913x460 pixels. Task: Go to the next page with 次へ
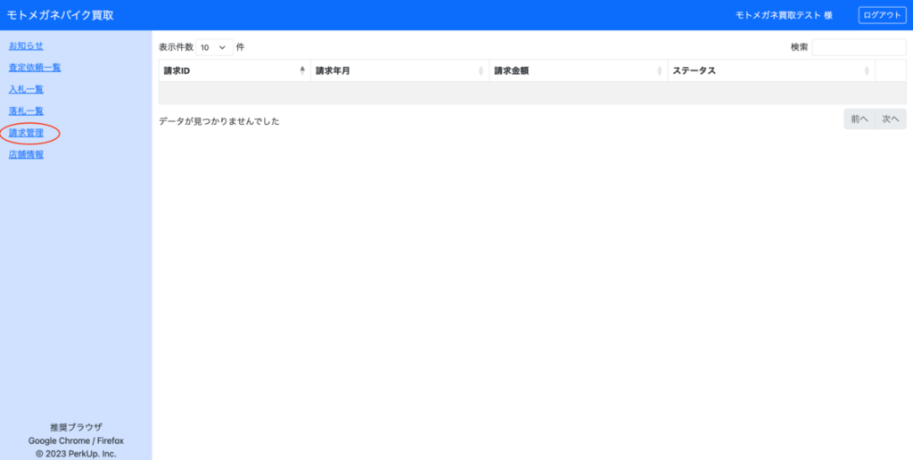tap(891, 119)
